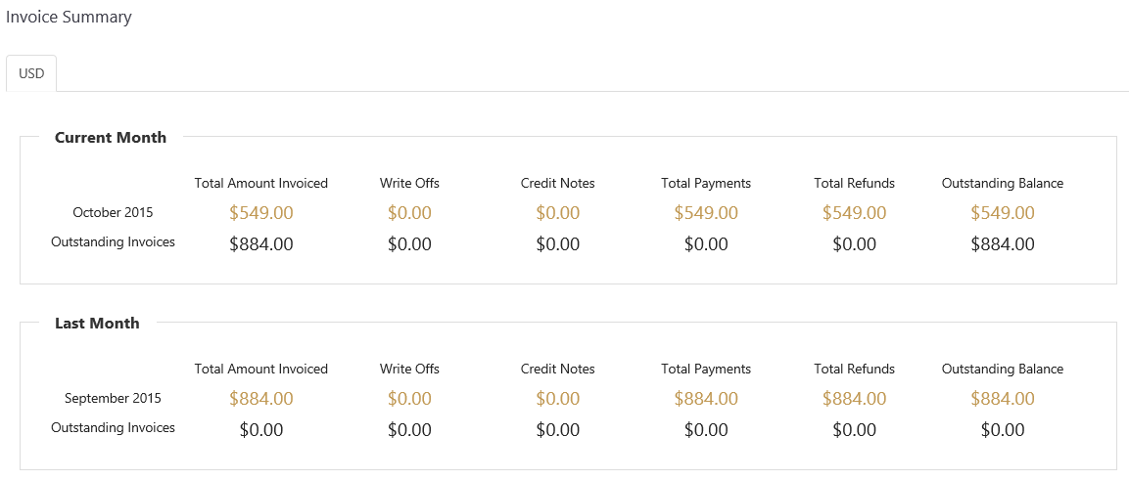1129x480 pixels.
Task: Click Last Month Outstanding Invoices Outstanding Balance $0.00
Action: (1003, 430)
